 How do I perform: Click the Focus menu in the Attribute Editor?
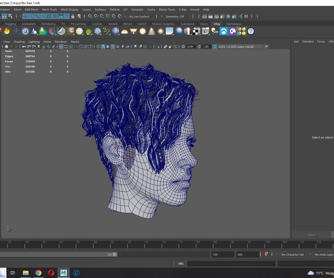pos(321,42)
